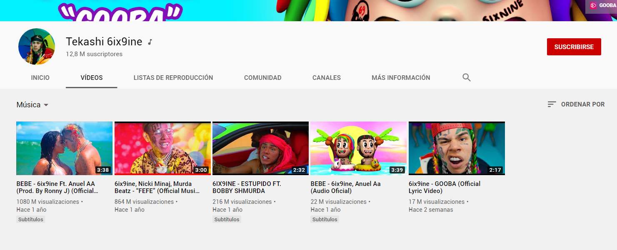
Task: Open the FEFE official music video title
Action: coord(157,187)
